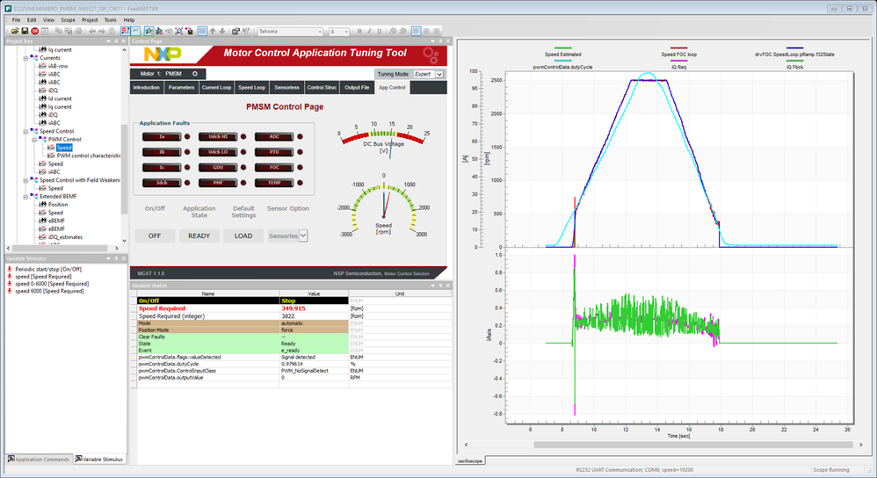Click the ADC fault button
Screen dimensions: 877x478
tap(274, 136)
